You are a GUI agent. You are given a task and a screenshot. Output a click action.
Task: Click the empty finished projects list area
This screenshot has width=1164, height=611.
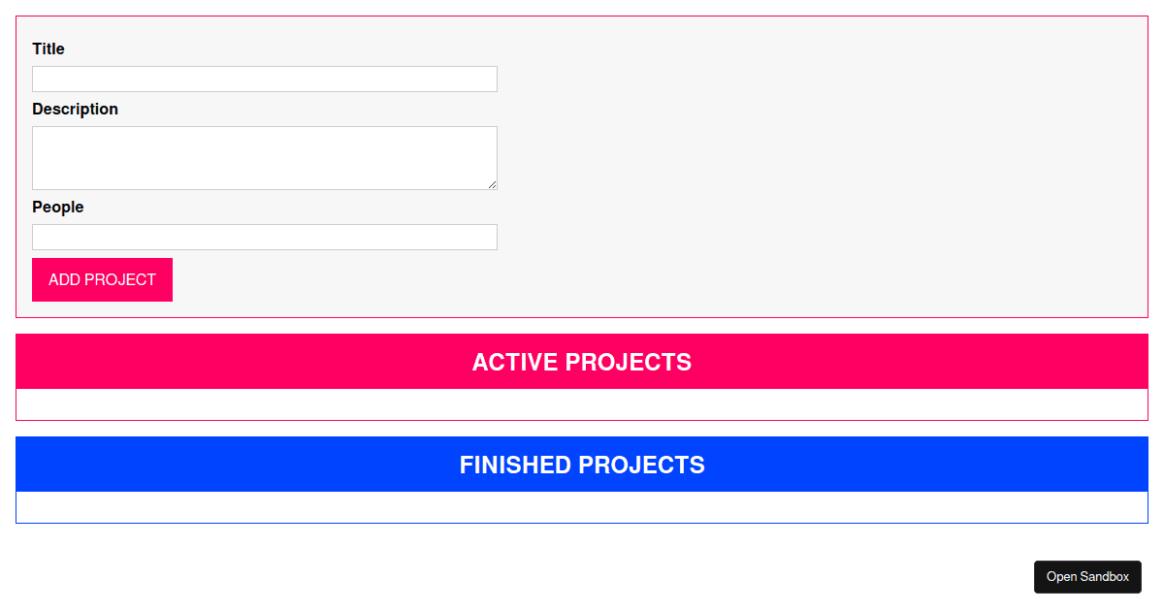582,507
